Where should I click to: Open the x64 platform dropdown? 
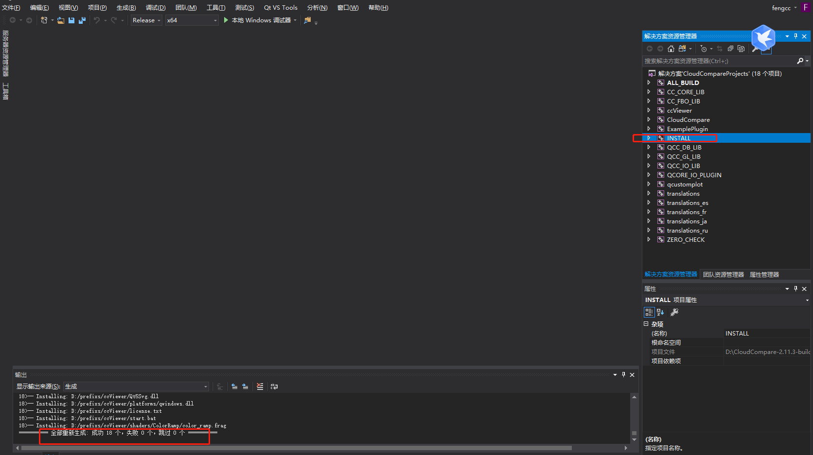(x=191, y=20)
